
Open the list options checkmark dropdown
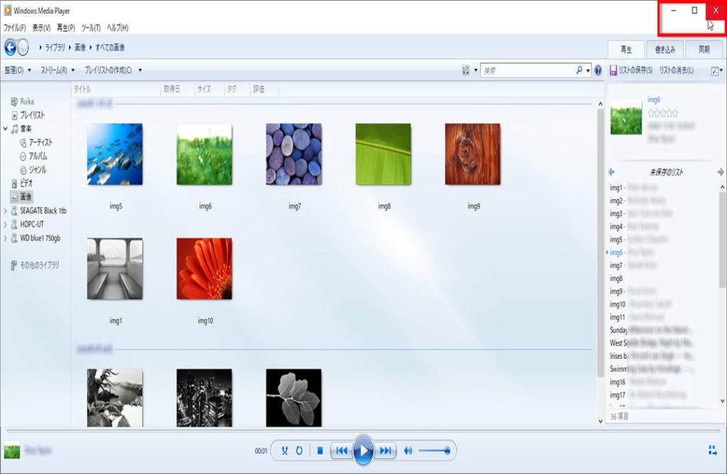coord(715,70)
